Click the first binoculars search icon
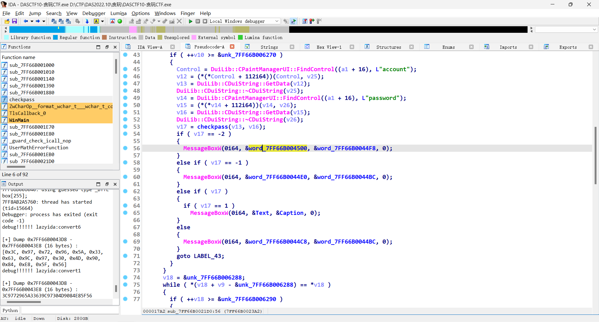This screenshot has height=322, width=599. 54,21
